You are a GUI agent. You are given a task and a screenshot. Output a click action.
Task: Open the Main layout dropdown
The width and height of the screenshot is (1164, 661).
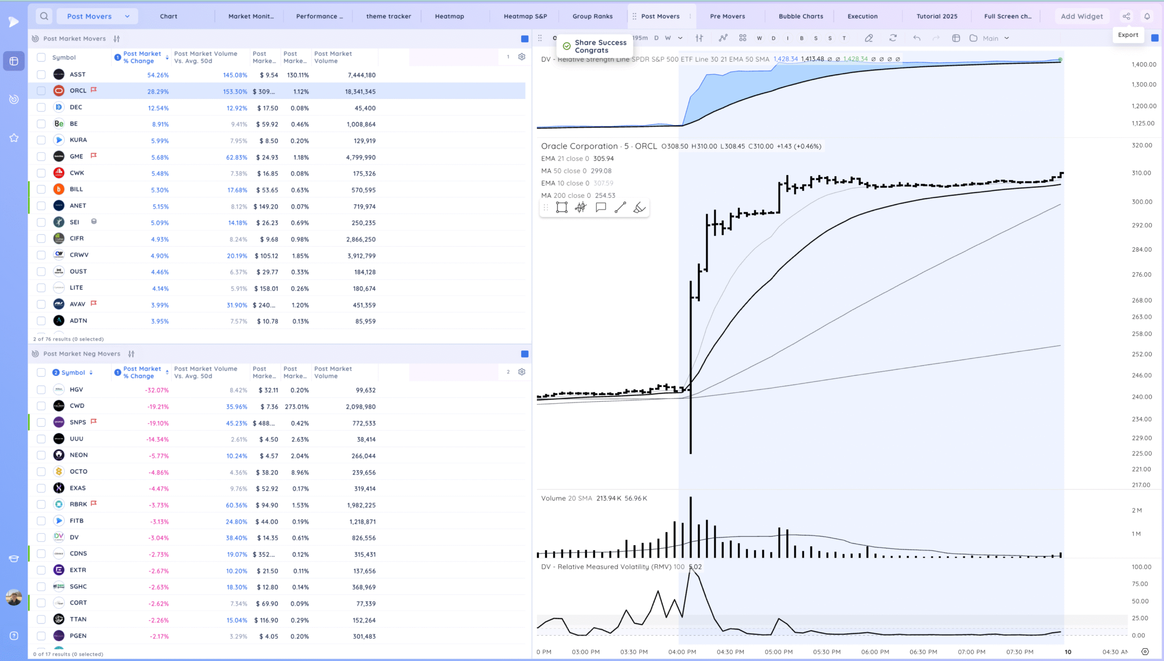click(996, 38)
